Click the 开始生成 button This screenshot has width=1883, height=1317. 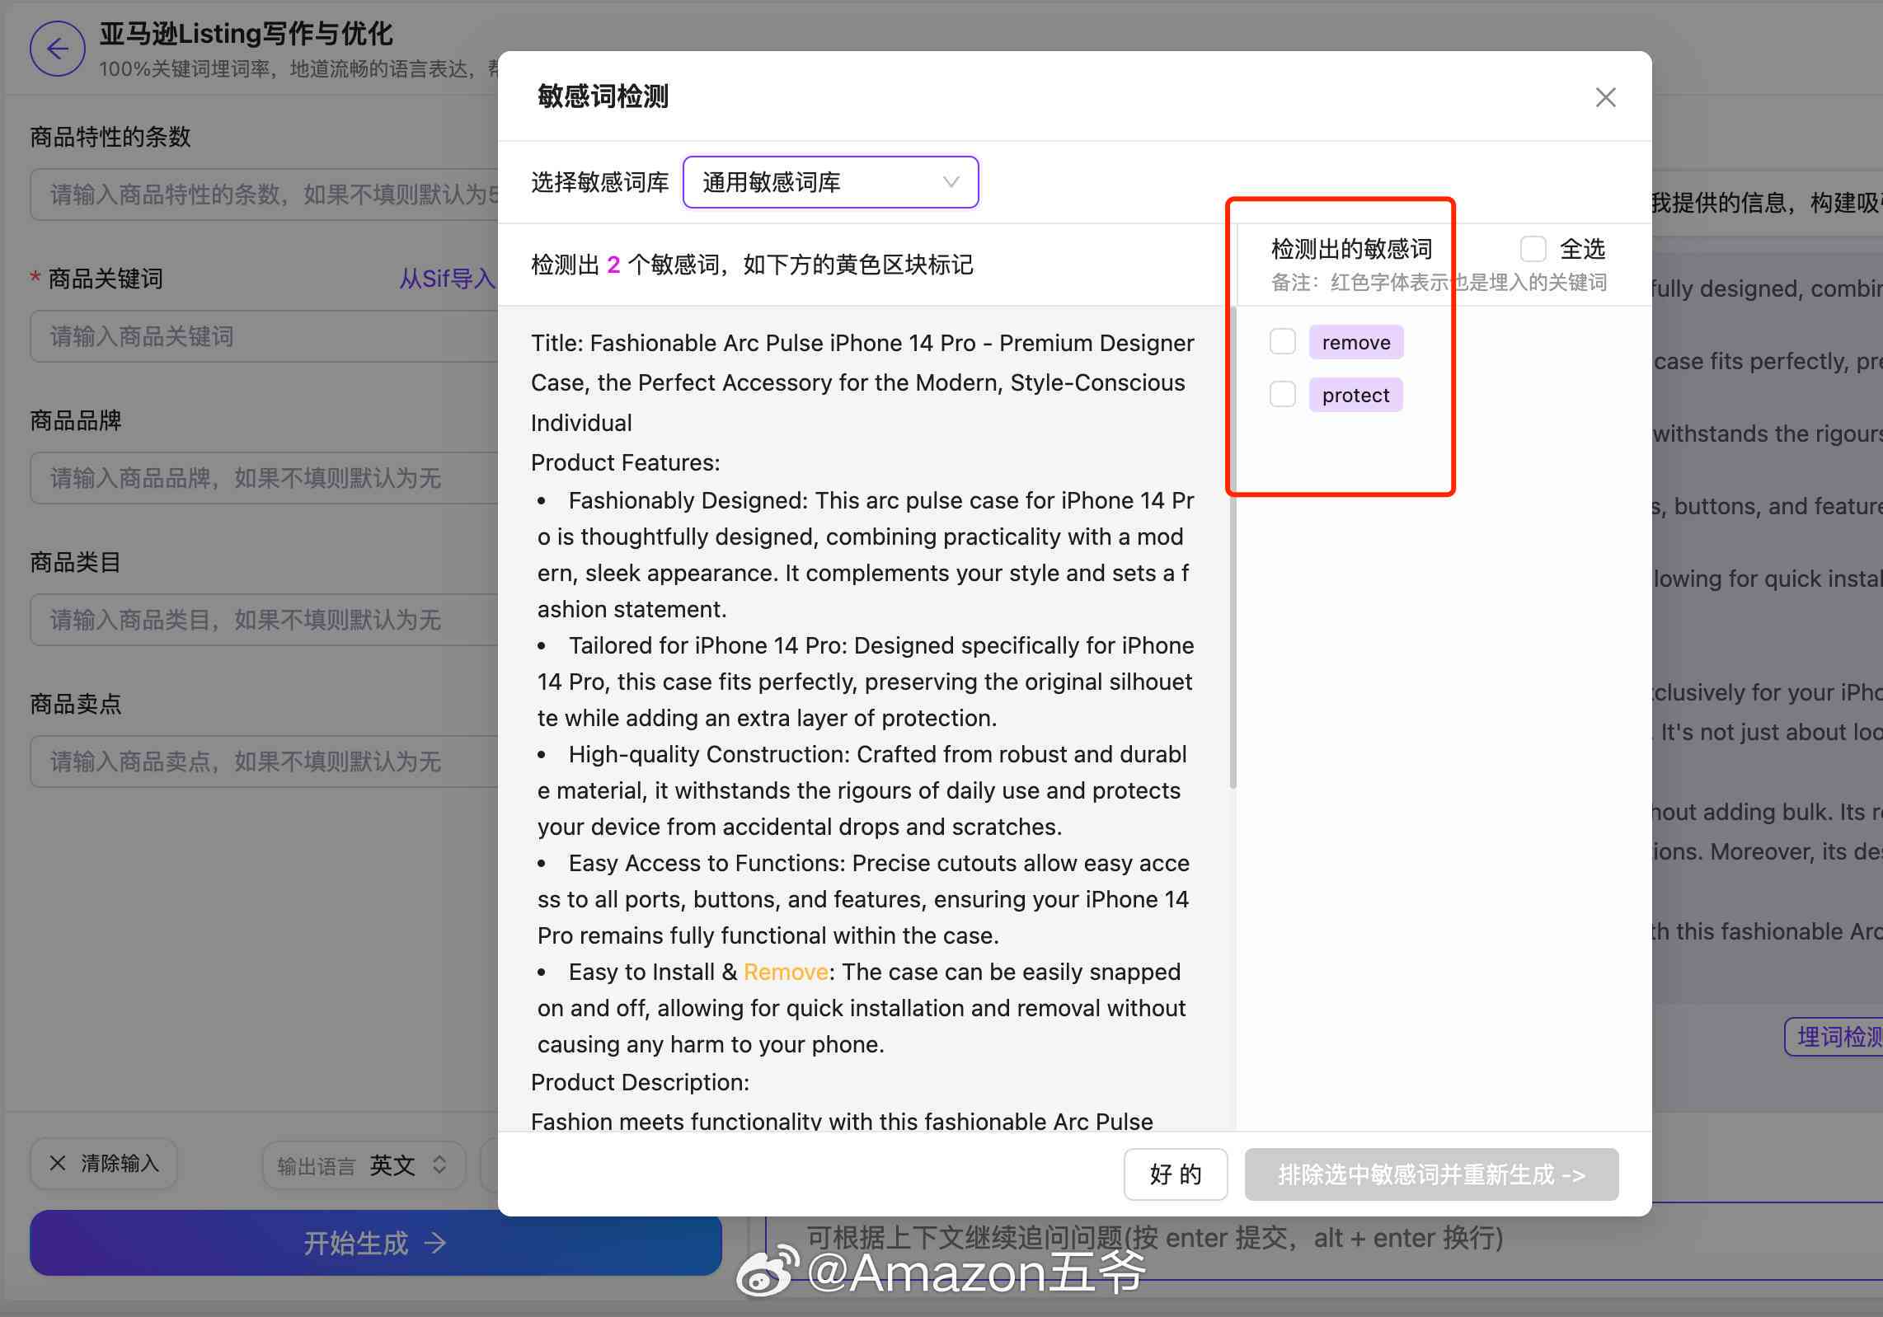[x=376, y=1242]
